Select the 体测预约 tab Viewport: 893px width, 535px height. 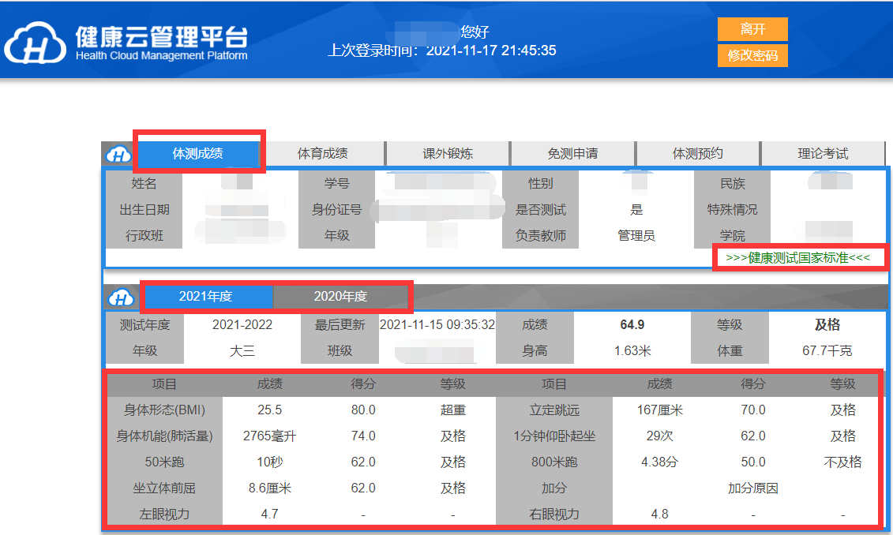pyautogui.click(x=697, y=154)
